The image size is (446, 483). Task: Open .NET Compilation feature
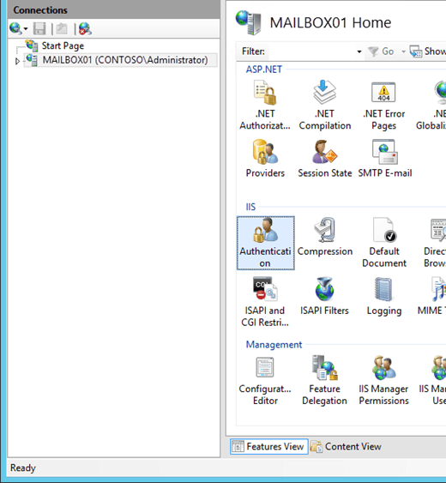(325, 105)
